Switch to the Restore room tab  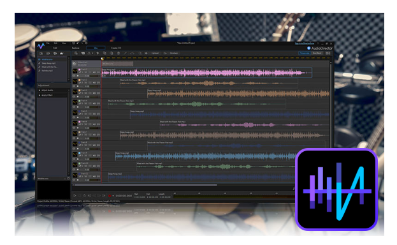coord(75,48)
